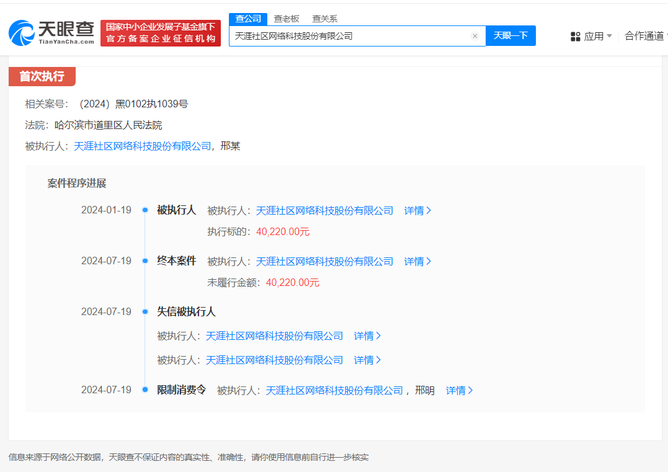Open 详情 for the 终本案件 entry

click(x=417, y=261)
